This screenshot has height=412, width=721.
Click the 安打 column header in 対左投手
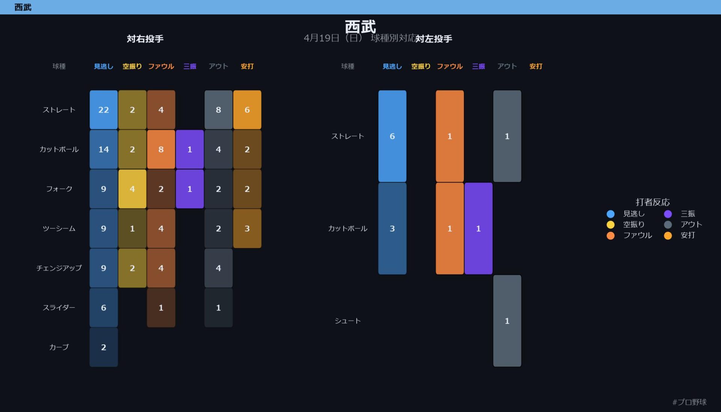click(536, 66)
